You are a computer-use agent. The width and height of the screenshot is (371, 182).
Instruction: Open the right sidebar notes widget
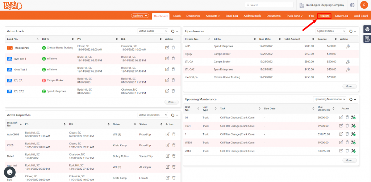point(367,39)
